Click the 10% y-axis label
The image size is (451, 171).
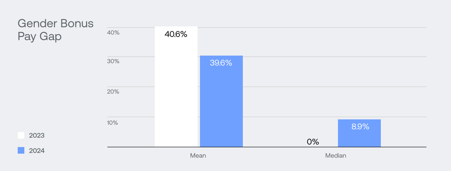113,123
